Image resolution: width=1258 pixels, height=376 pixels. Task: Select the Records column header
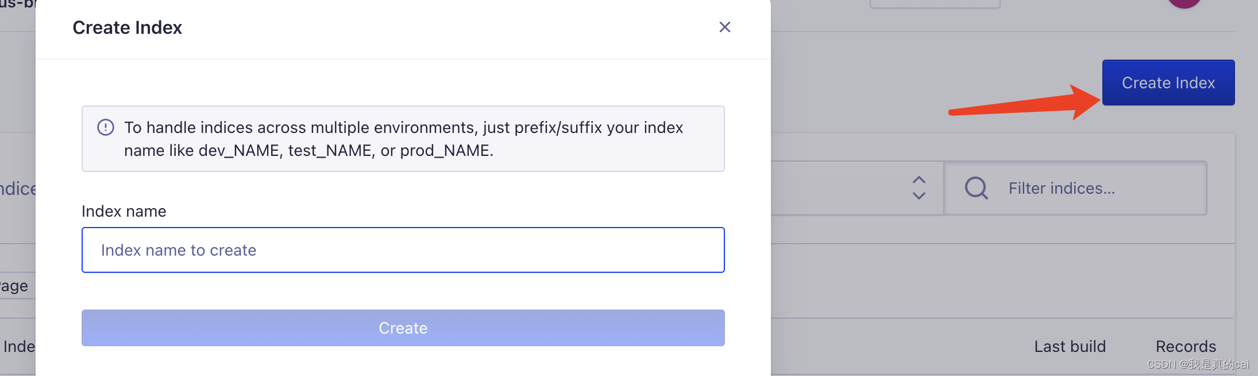tap(1186, 346)
